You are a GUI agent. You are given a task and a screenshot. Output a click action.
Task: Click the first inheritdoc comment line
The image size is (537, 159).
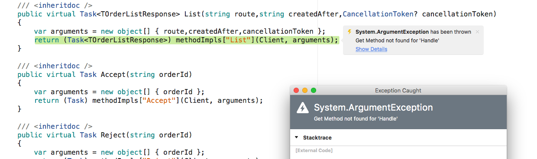coord(55,6)
